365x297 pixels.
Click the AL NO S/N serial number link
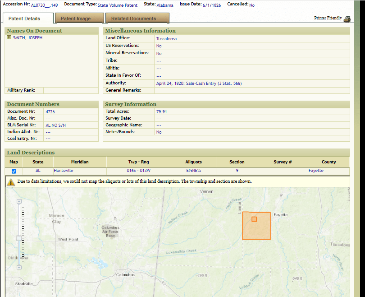(56, 125)
